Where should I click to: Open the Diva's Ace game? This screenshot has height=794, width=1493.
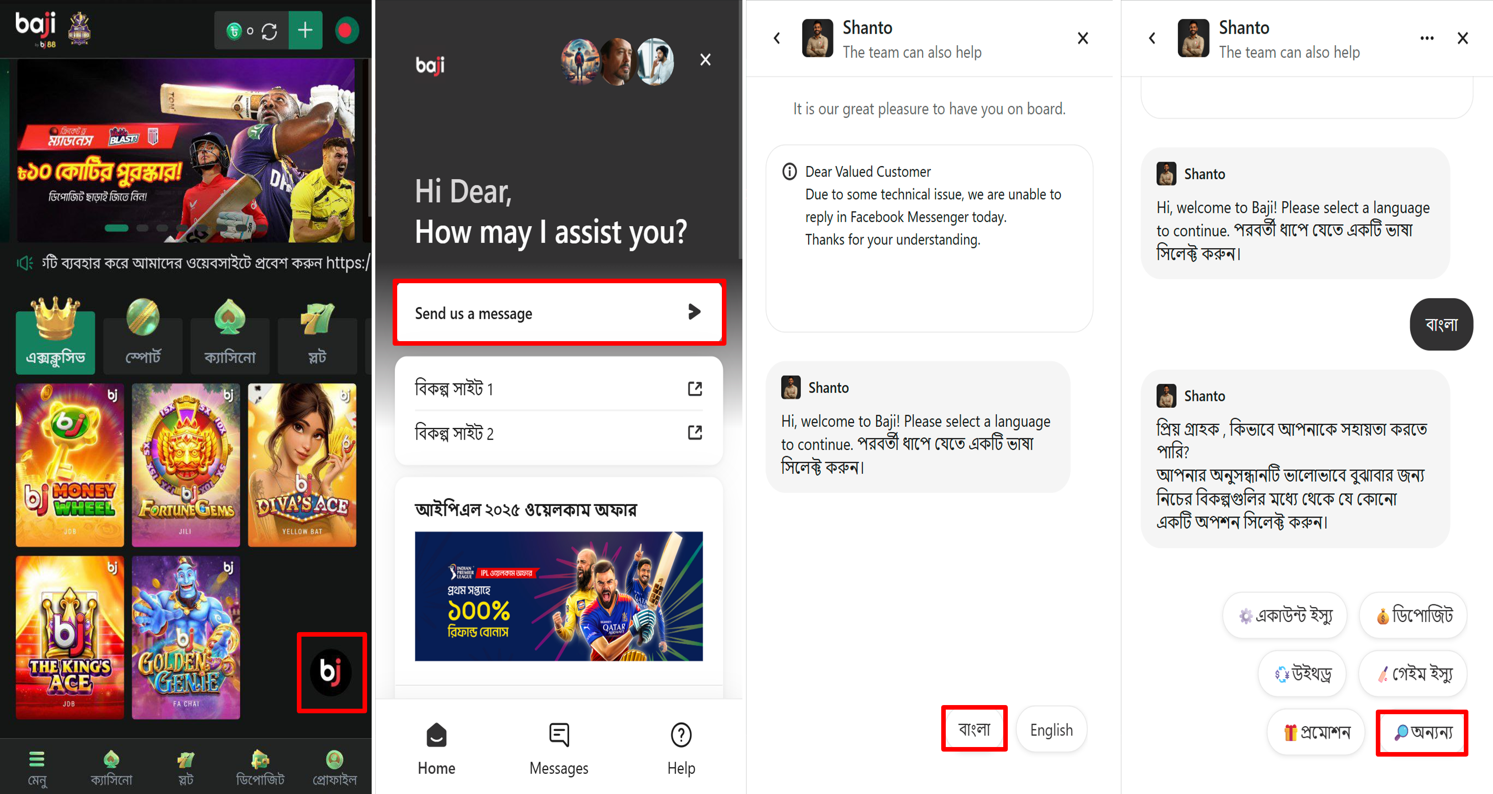[x=302, y=465]
